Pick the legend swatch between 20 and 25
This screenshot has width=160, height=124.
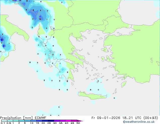(45, 121)
